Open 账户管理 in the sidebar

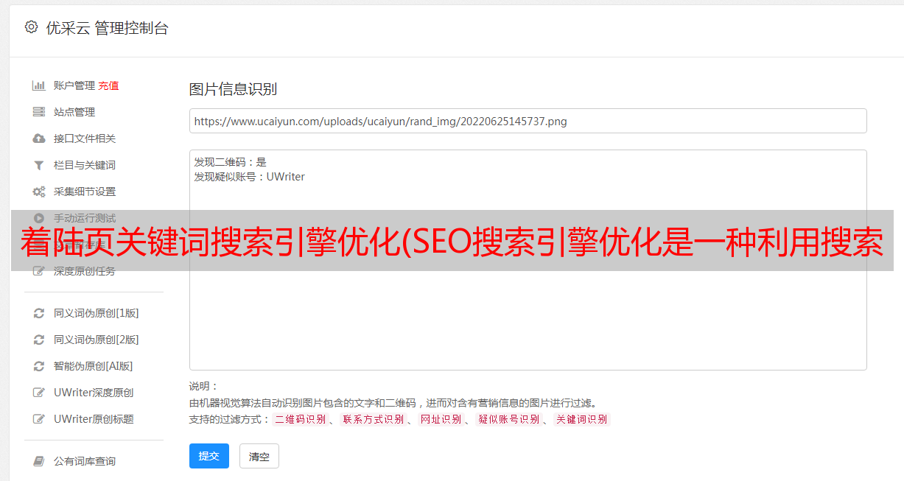pos(74,85)
